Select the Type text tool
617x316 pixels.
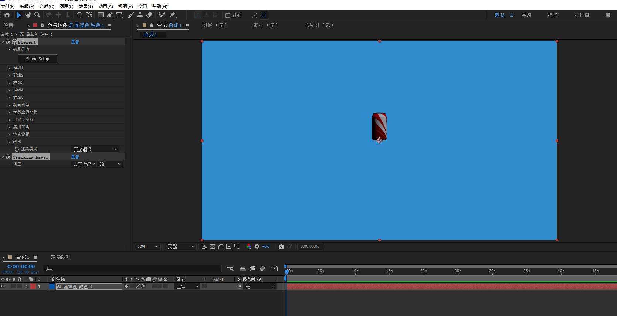(119, 15)
